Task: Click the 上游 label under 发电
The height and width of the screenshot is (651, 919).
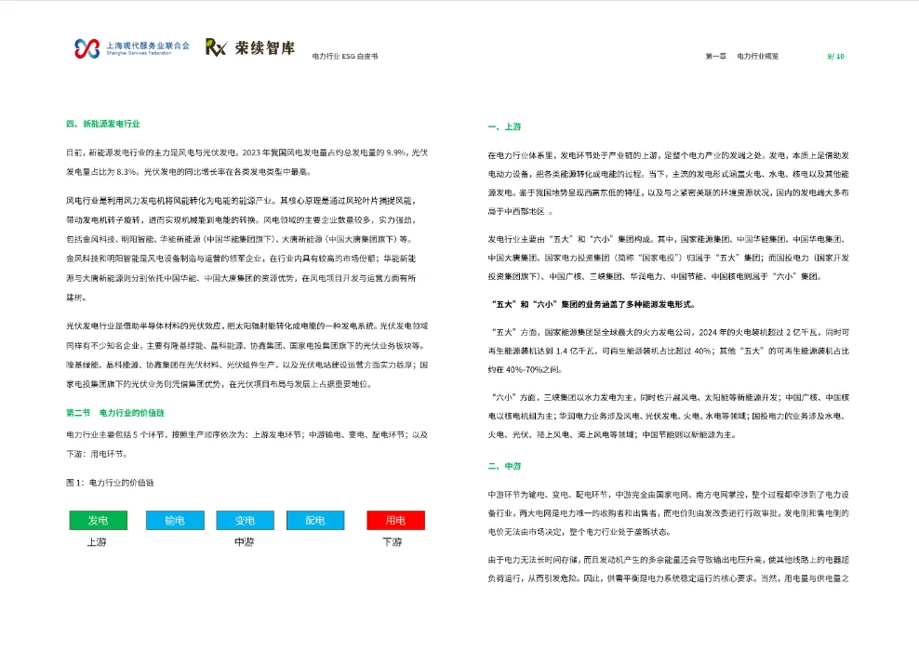Action: [x=97, y=542]
